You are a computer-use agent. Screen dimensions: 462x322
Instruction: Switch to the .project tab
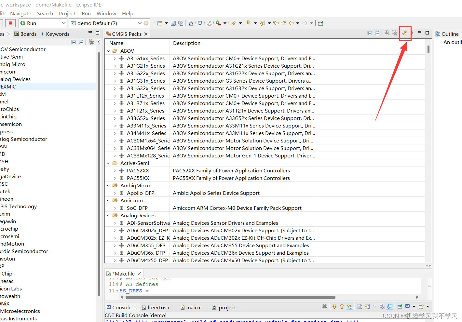(x=224, y=307)
